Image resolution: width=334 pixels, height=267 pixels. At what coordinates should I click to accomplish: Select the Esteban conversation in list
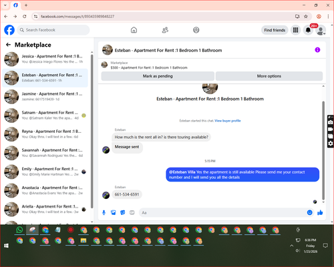[x=45, y=78]
